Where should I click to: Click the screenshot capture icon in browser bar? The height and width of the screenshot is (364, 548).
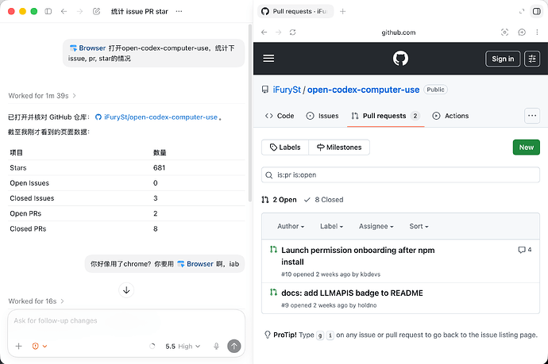(x=504, y=33)
